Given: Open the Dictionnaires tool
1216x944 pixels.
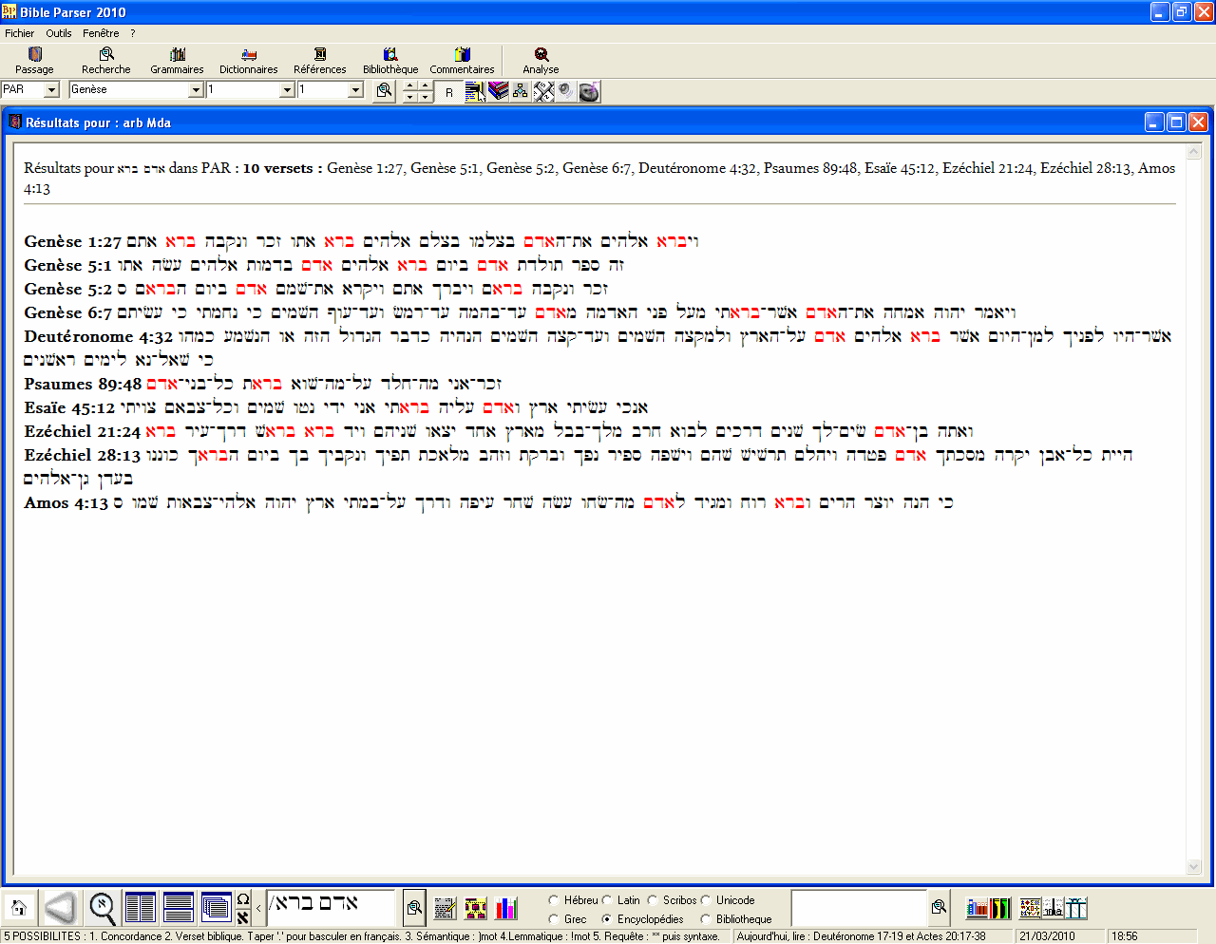Looking at the screenshot, I should coord(249,61).
